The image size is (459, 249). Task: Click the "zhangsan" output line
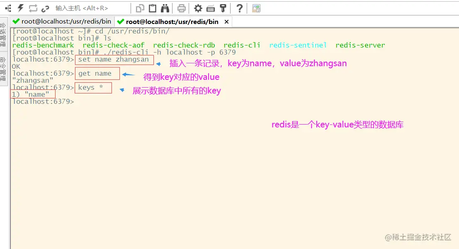(x=33, y=81)
